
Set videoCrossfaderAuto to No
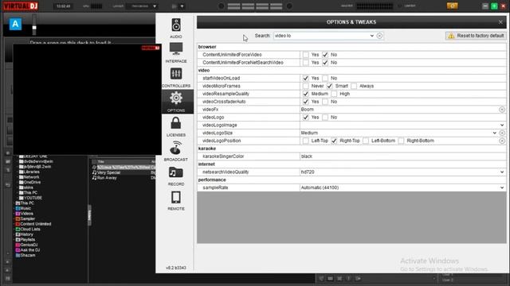click(325, 102)
